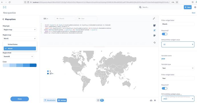Open the 121 database selector
Screen dimensions: 197x103
point(46,19)
